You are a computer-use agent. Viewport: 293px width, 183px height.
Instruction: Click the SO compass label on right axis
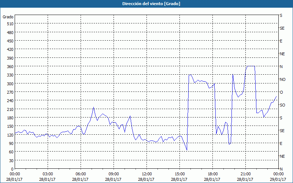tap(282, 105)
